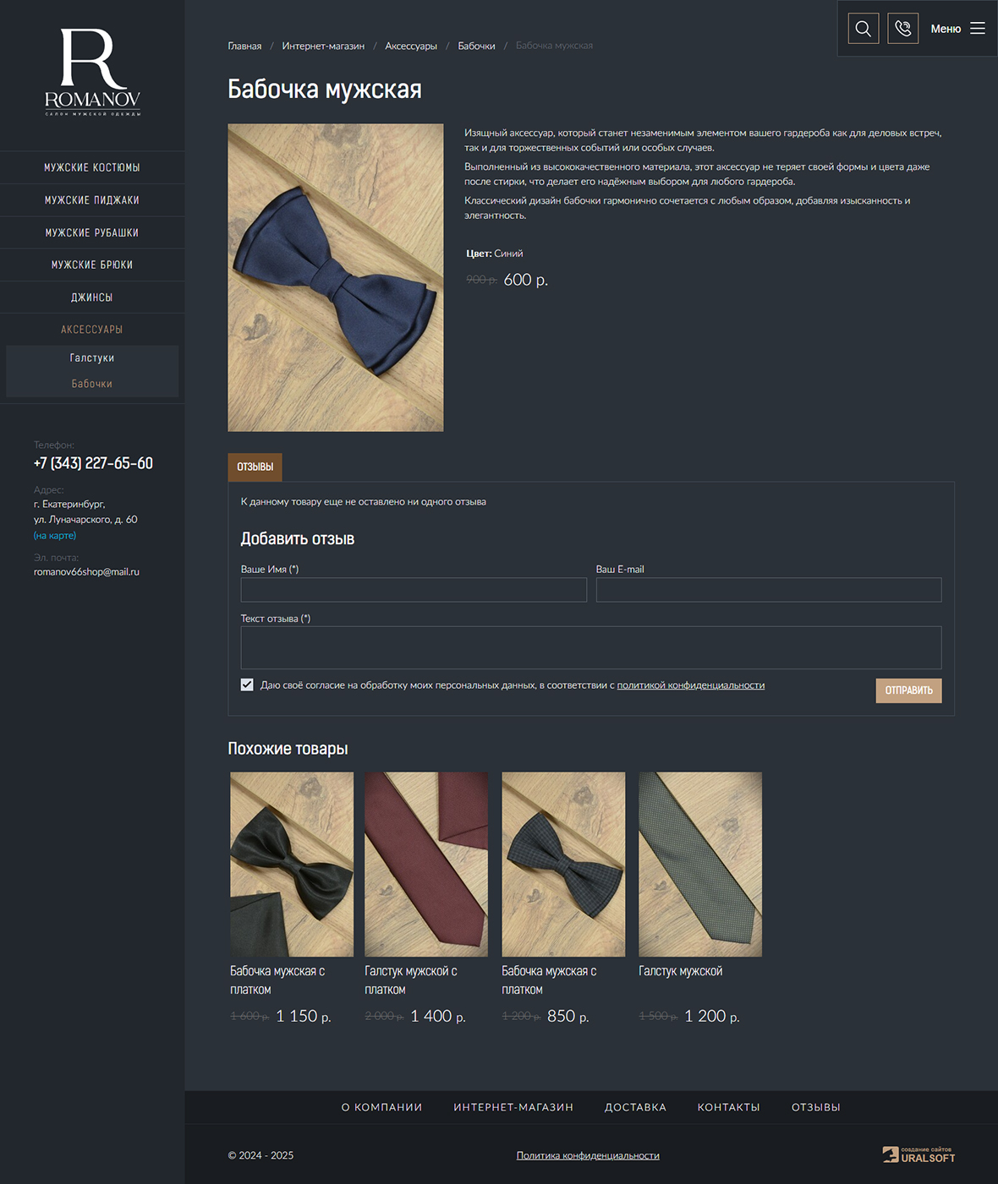Open the Uralsoft developer logo

pyautogui.click(x=918, y=1154)
